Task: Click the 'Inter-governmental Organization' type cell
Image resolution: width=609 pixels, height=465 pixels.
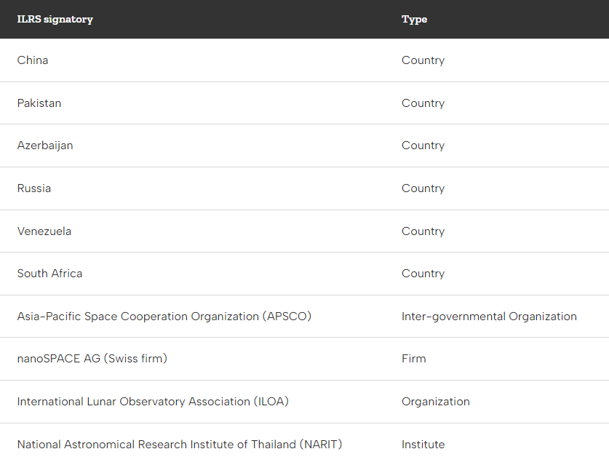Action: click(489, 317)
